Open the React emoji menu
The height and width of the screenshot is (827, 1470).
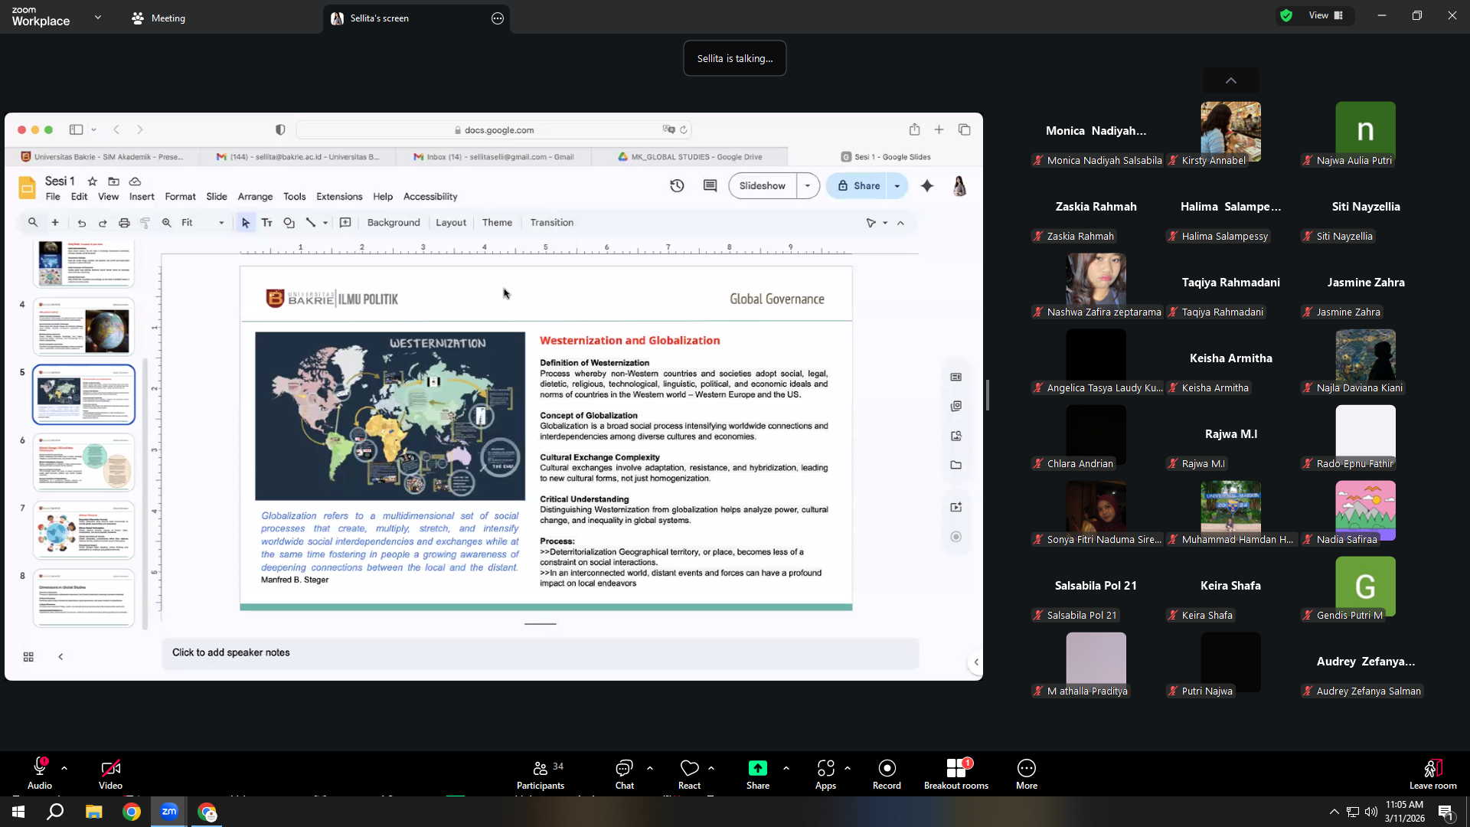click(x=689, y=773)
